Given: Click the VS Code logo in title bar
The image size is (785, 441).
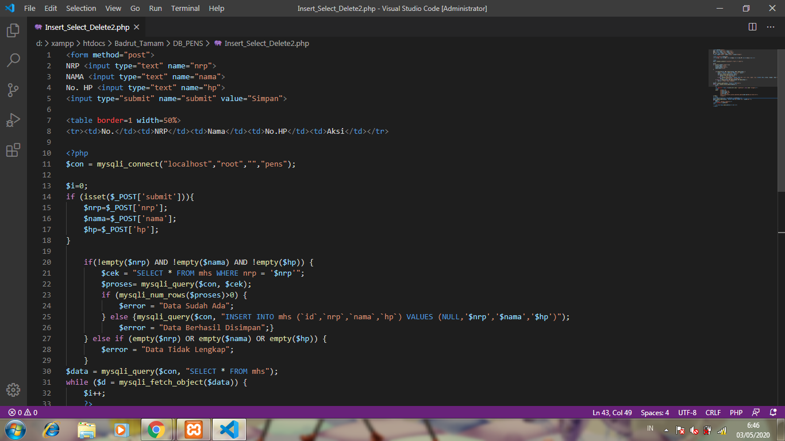Looking at the screenshot, I should pos(10,8).
